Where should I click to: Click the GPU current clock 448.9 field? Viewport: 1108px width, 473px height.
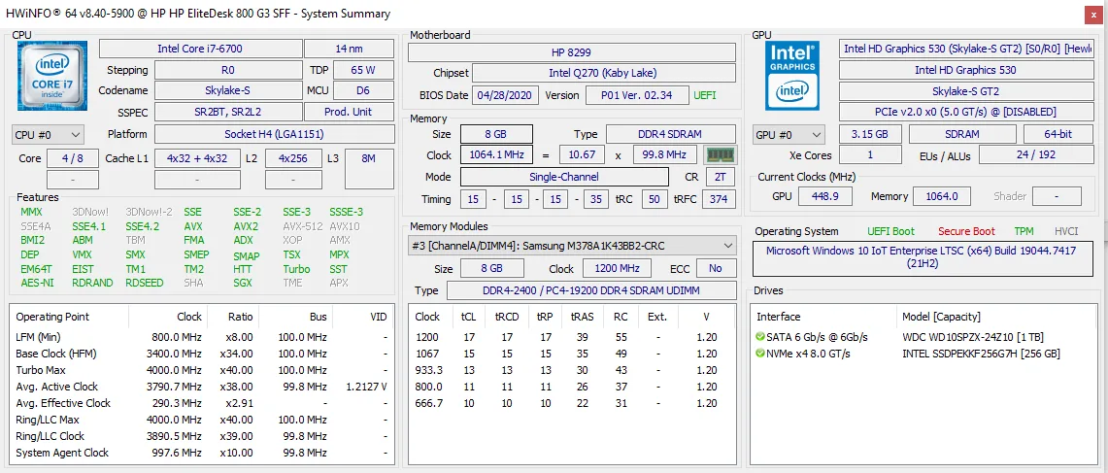click(825, 196)
